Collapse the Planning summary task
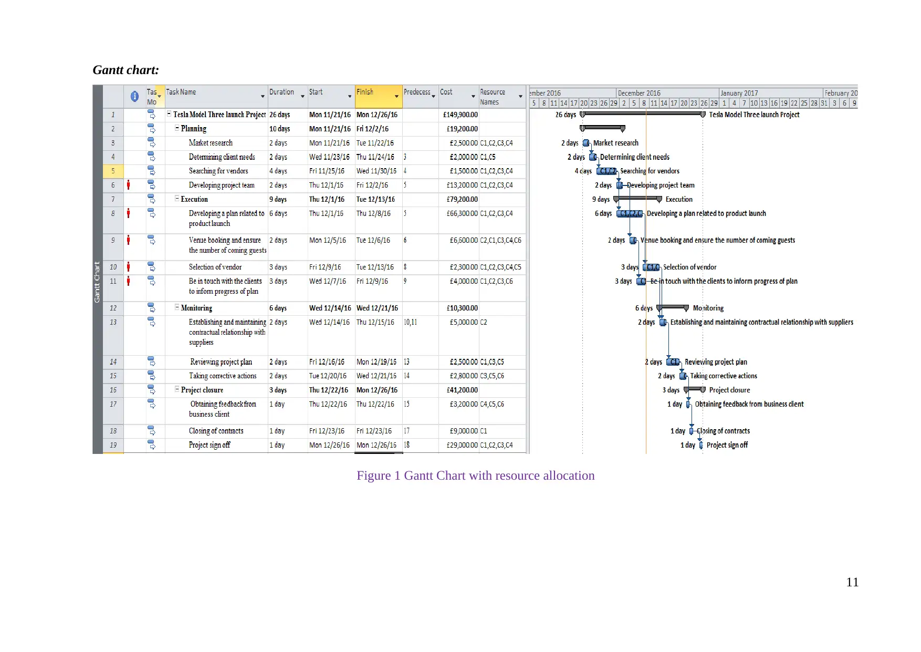 click(177, 128)
